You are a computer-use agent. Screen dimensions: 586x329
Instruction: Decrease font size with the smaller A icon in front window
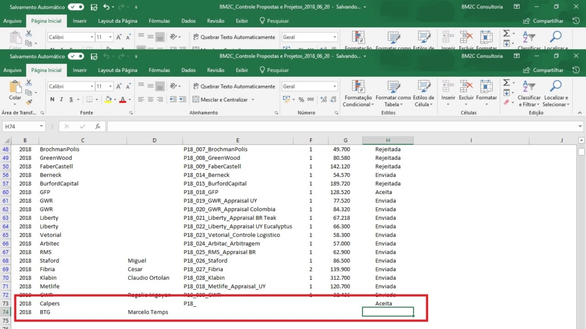128,87
